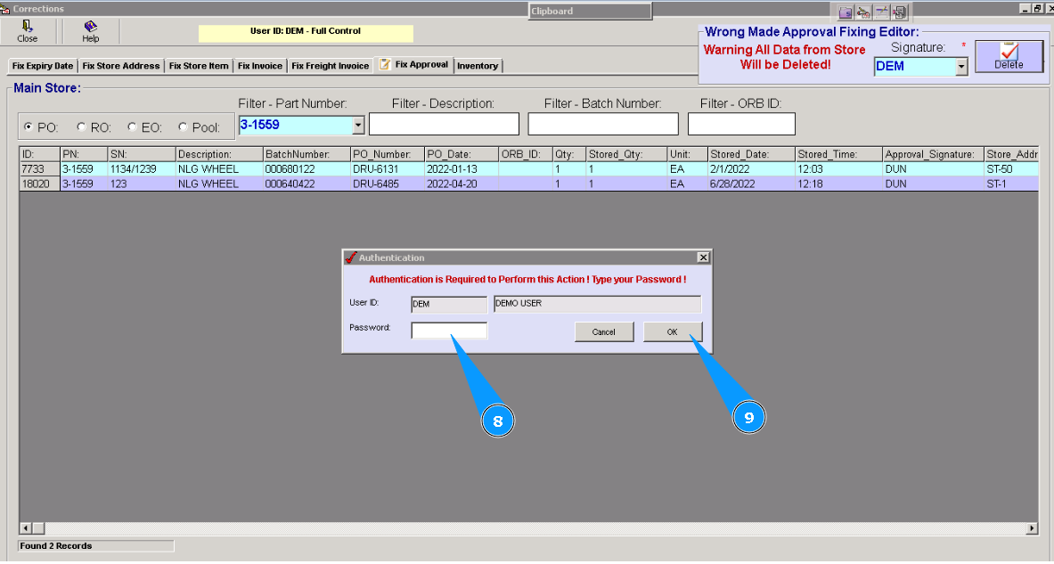Switch to the Fix Store Address tab
The height and width of the screenshot is (564, 1054).
pos(121,66)
